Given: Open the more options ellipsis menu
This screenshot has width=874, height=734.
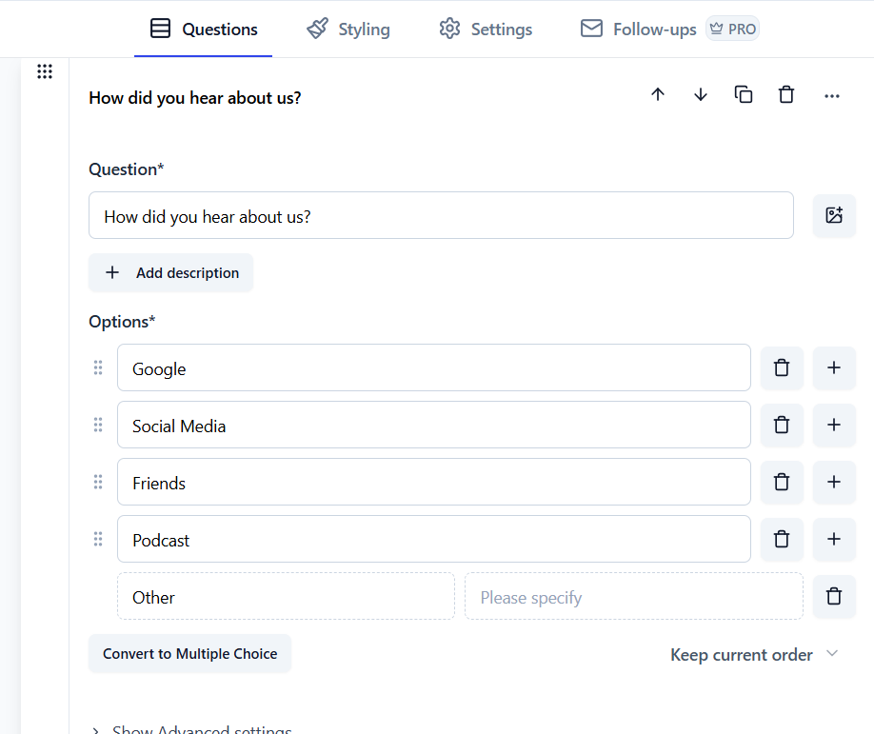Looking at the screenshot, I should pyautogui.click(x=831, y=95).
